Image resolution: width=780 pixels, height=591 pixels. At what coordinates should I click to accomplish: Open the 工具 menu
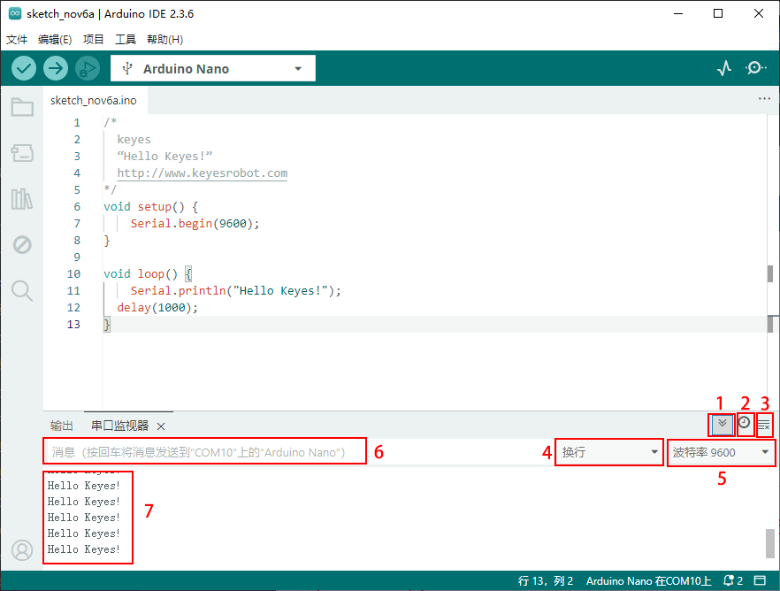point(126,39)
